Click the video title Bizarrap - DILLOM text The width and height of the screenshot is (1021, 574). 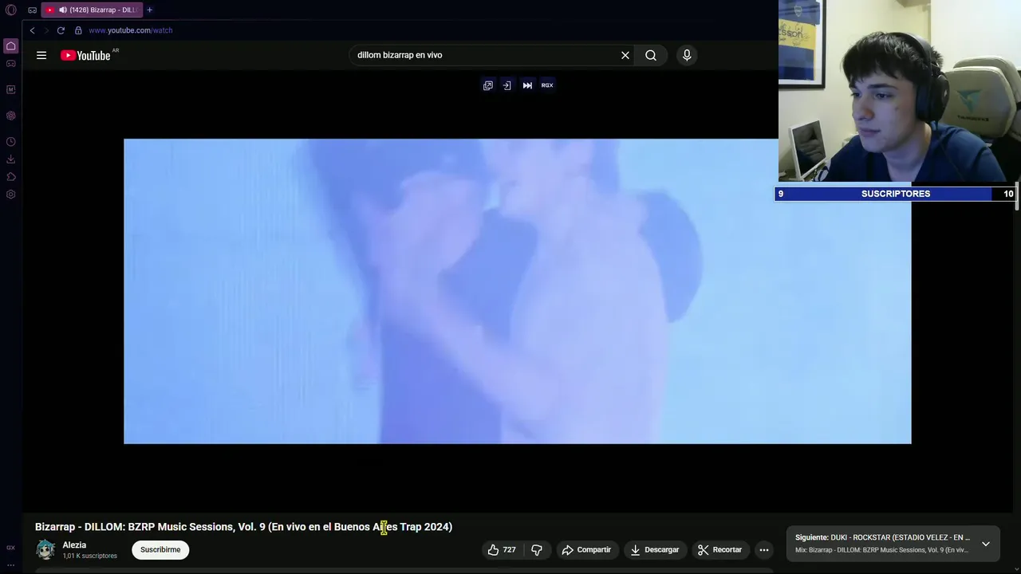click(x=243, y=527)
